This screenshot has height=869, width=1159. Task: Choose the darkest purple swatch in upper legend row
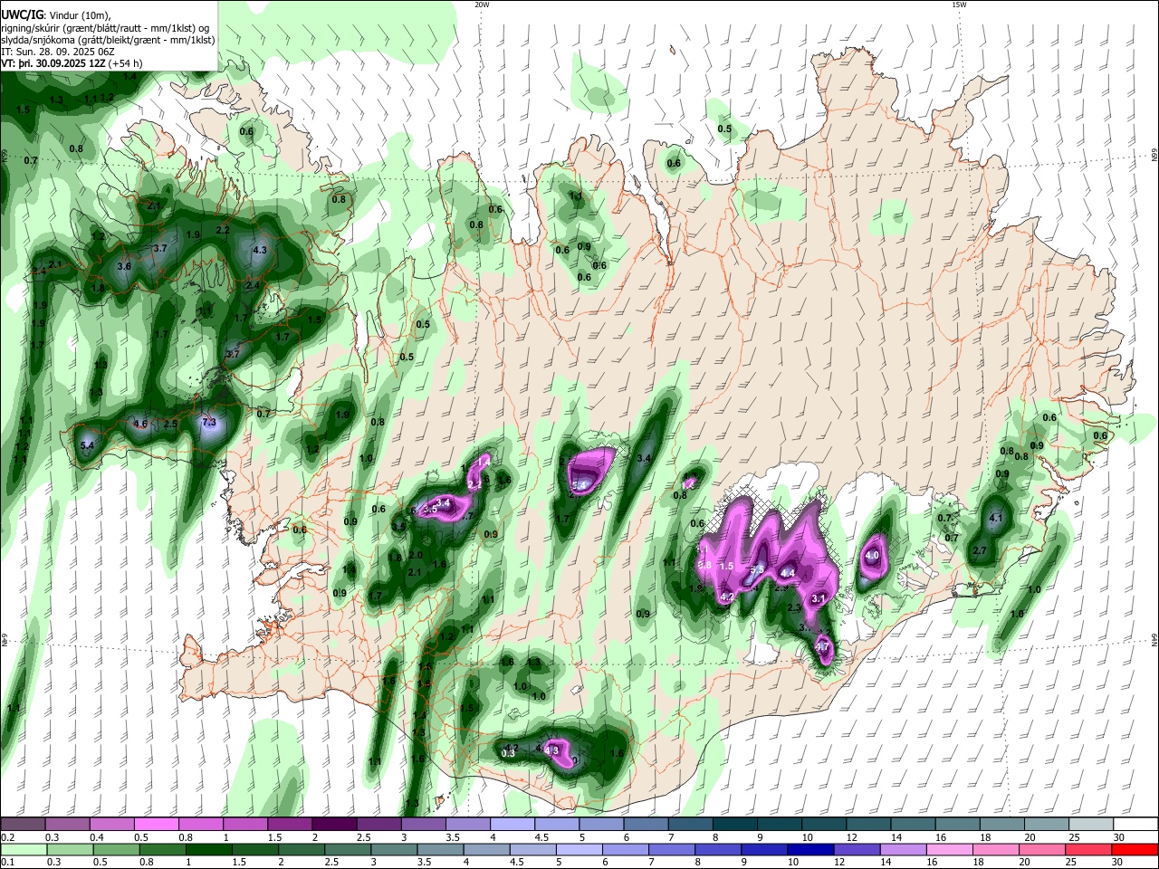334,824
